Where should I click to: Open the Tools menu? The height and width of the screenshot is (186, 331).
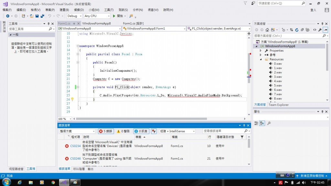click(109, 10)
